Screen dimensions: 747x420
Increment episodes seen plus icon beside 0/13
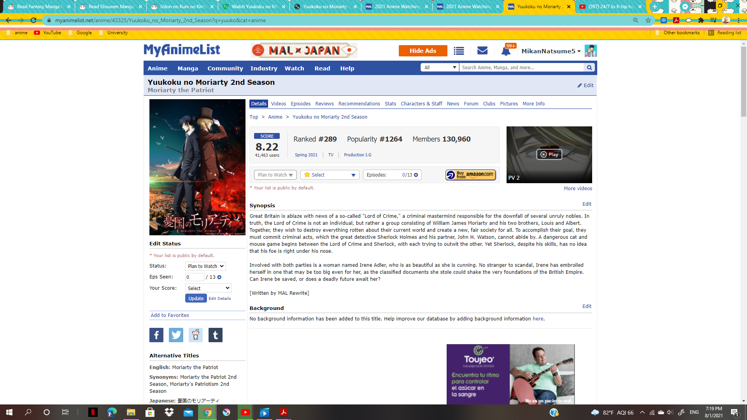pyautogui.click(x=416, y=175)
